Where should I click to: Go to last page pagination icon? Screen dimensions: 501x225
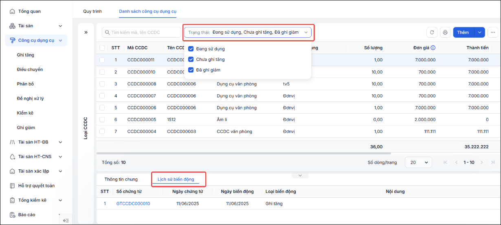click(493, 162)
